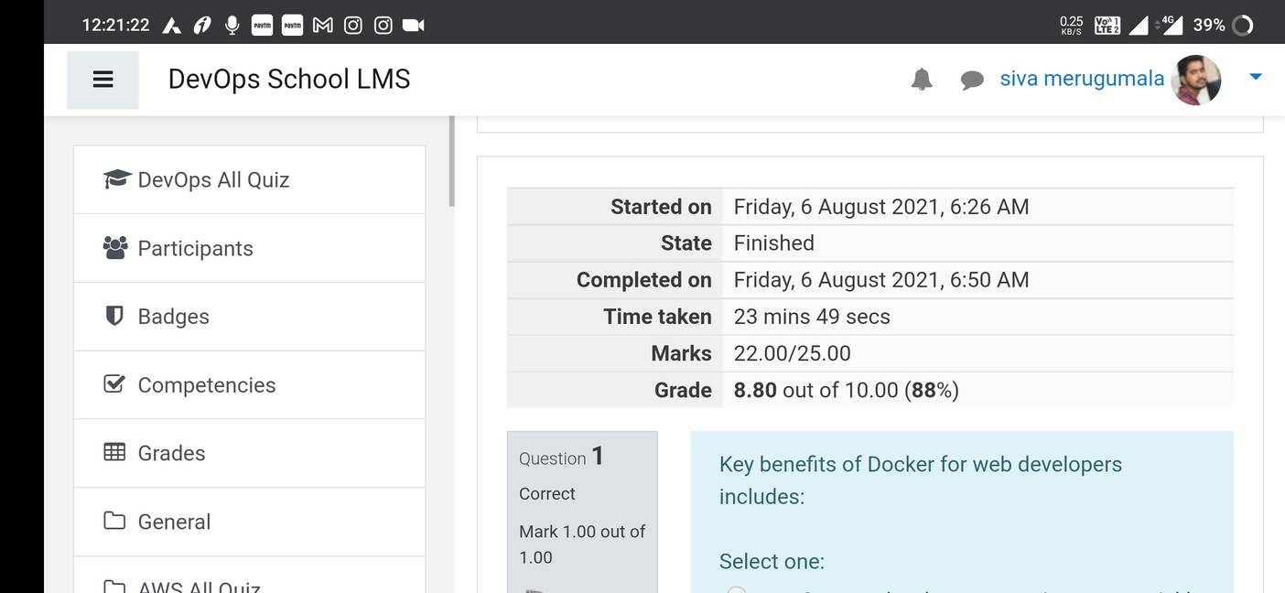Click the user profile avatar picture

1196,80
